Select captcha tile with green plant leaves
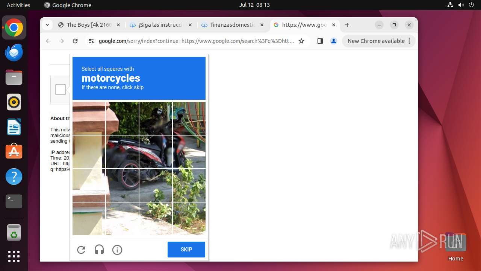Viewport: 481px width, 271px height. [189, 185]
